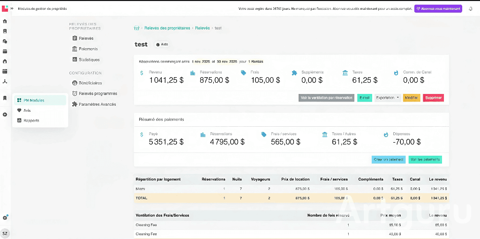Click the '1 nov. 2025' start date
The width and height of the screenshot is (480, 239).
click(201, 61)
